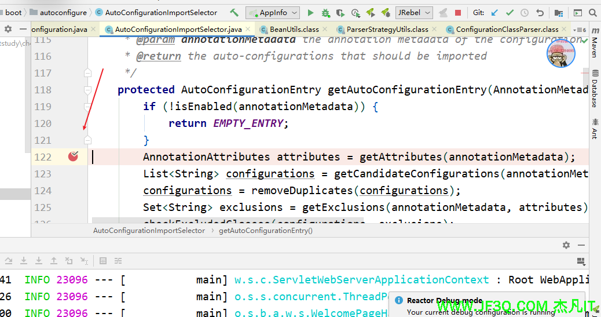Open the Maven tool window
601x317 pixels.
[595, 48]
